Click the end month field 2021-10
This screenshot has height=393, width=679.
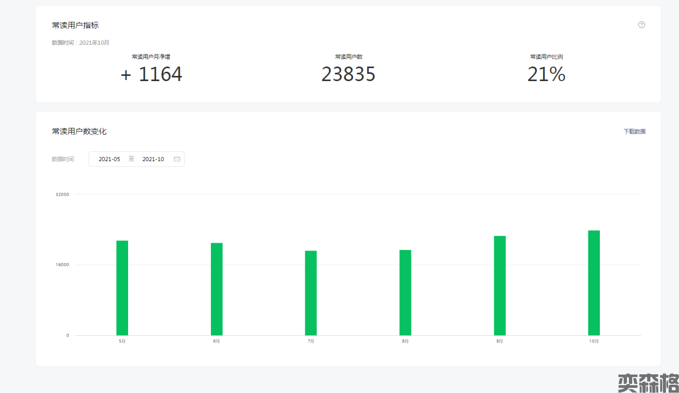(x=153, y=159)
